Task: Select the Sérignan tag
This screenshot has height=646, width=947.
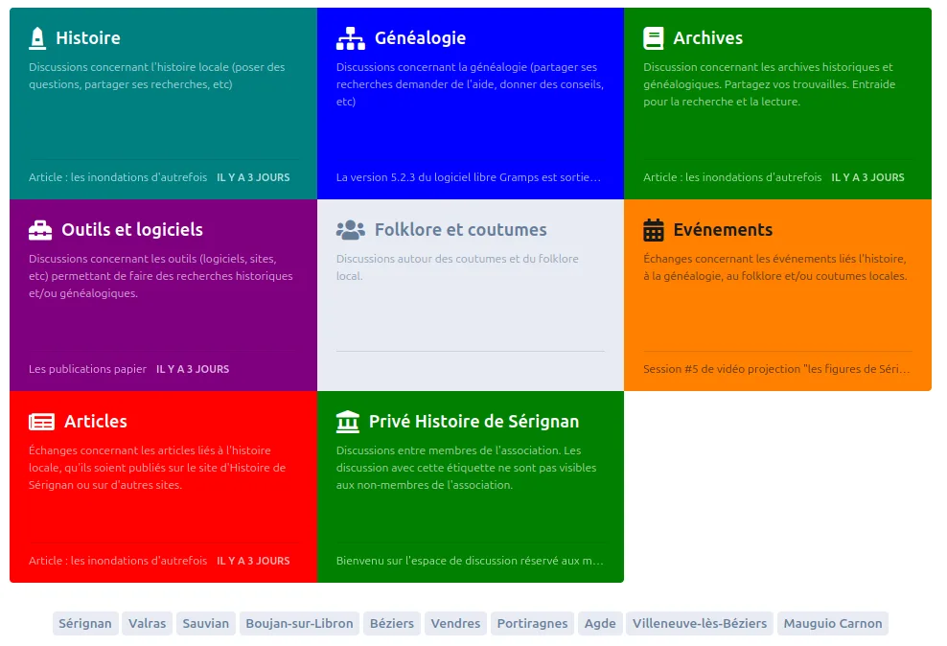Action: 85,624
